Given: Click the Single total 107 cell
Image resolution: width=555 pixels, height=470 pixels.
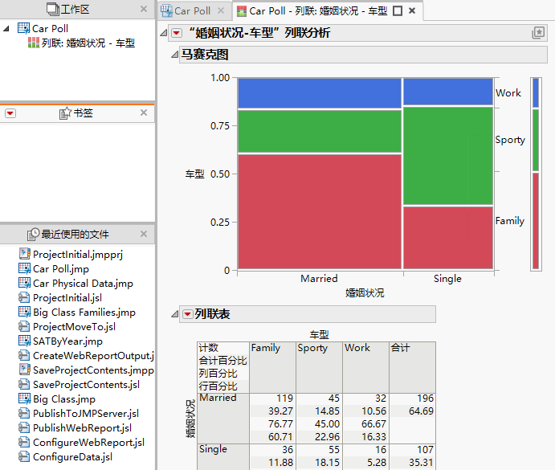Looking at the screenshot, I should (x=425, y=450).
